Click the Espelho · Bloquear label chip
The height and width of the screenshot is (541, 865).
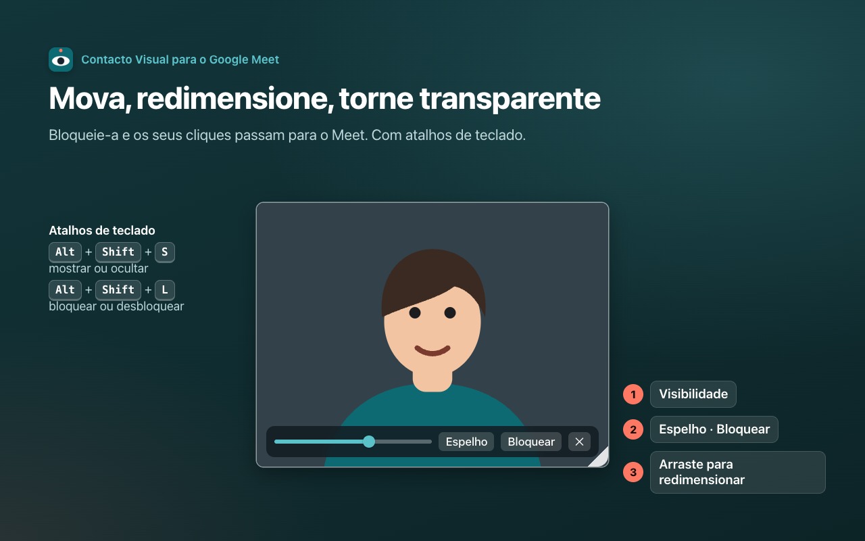point(714,429)
